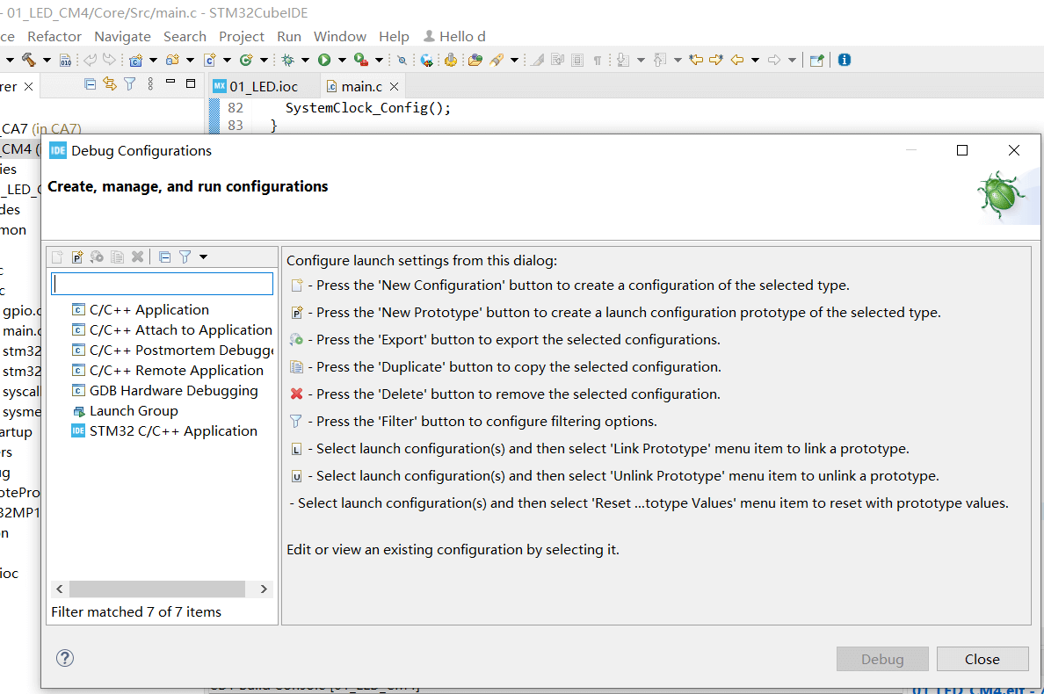Click the green new class icon
This screenshot has height=694, width=1044.
[246, 60]
